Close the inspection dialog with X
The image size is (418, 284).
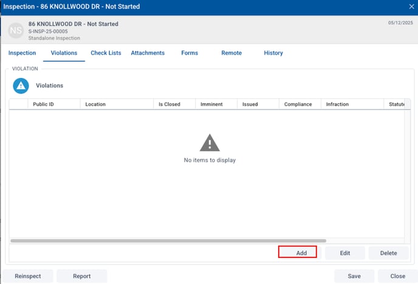[411, 7]
